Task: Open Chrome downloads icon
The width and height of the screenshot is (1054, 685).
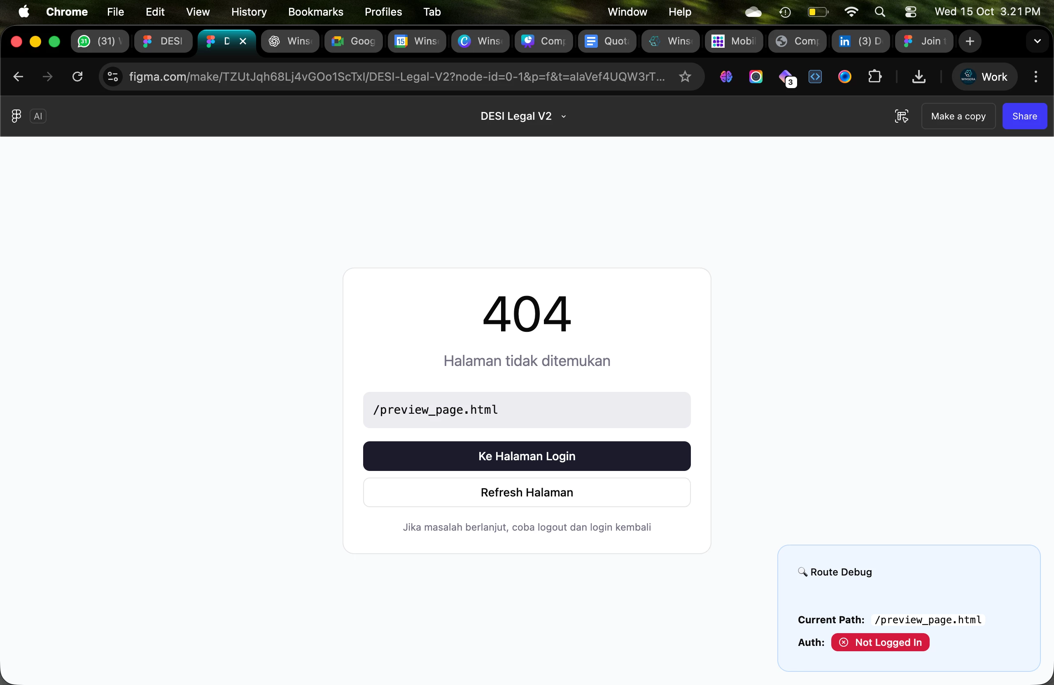Action: (x=919, y=77)
